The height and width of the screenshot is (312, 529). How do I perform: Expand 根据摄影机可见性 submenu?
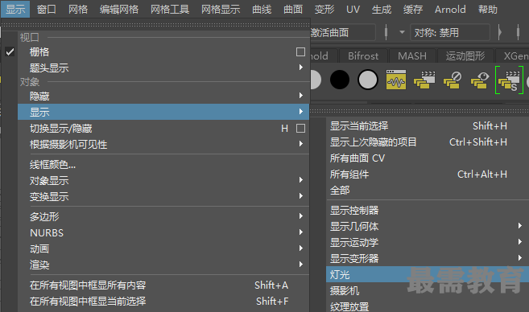300,144
